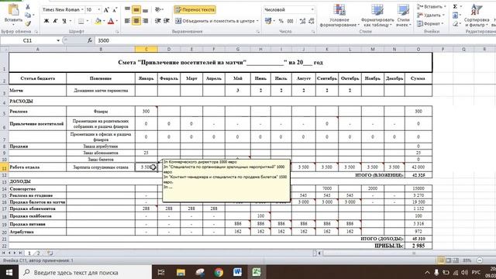The height and width of the screenshot is (279, 496).
Task: Apply percent style format
Action: click(x=281, y=21)
